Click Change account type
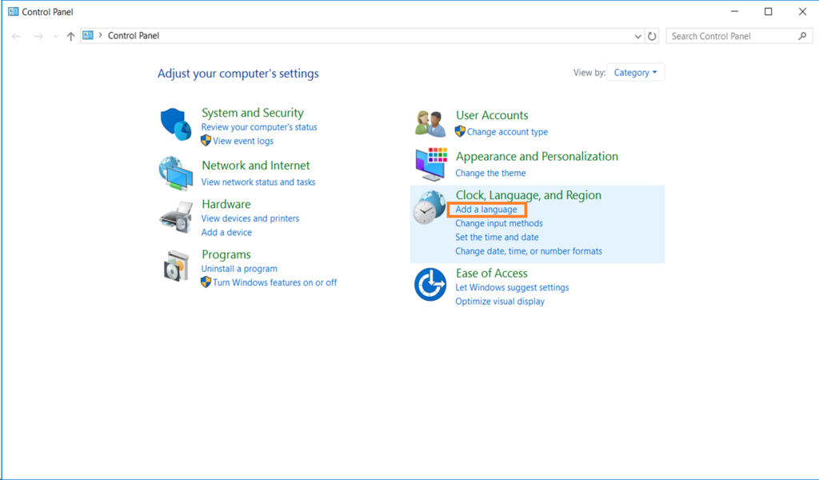This screenshot has width=819, height=480. coord(507,132)
